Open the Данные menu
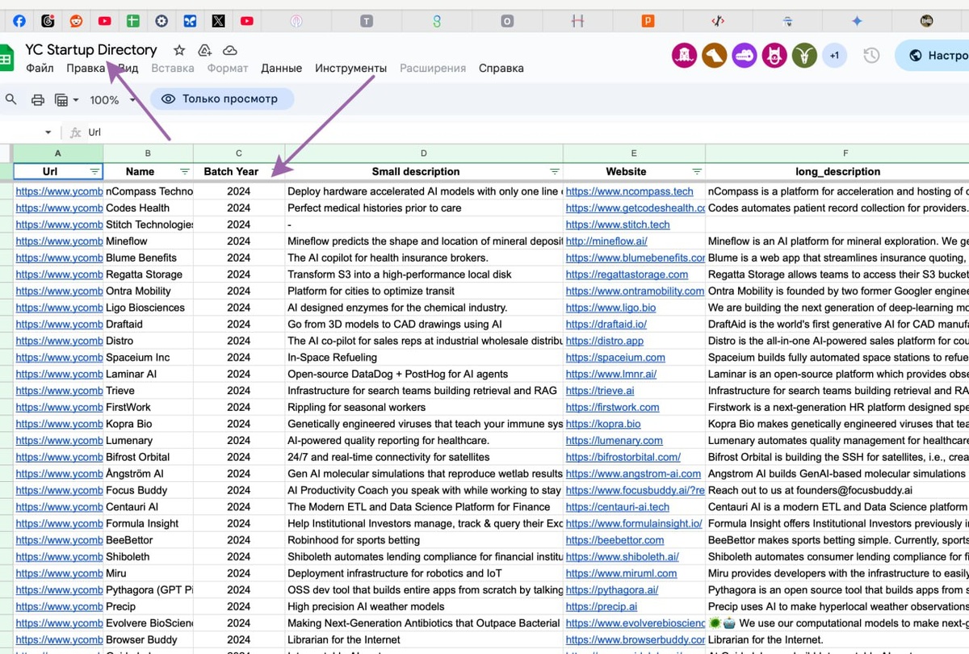Screen dimensions: 969x654 pyautogui.click(x=282, y=69)
